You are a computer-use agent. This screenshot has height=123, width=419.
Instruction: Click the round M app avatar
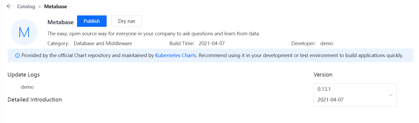(x=24, y=32)
